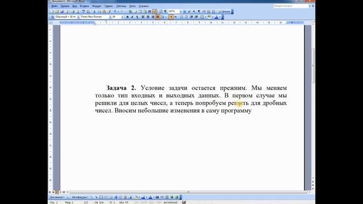Click the status bar language indicator английский

(170, 202)
